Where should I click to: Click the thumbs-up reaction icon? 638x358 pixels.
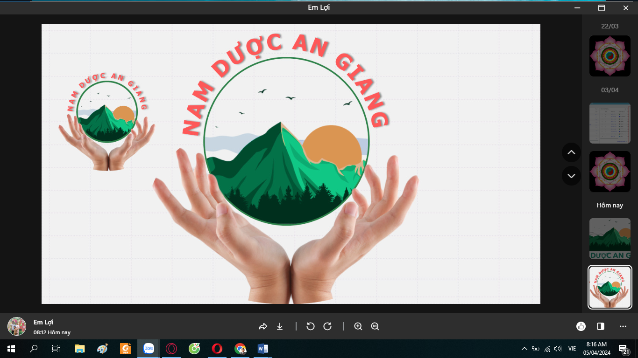click(581, 326)
